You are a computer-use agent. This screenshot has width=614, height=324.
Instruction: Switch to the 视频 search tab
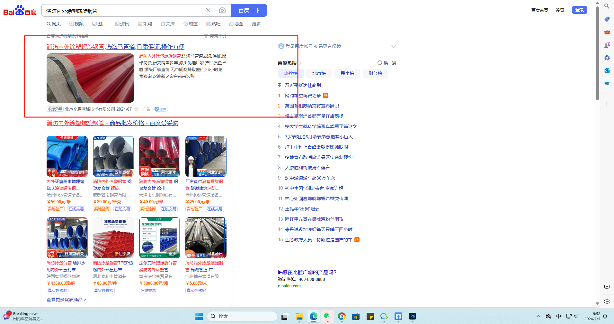click(76, 24)
